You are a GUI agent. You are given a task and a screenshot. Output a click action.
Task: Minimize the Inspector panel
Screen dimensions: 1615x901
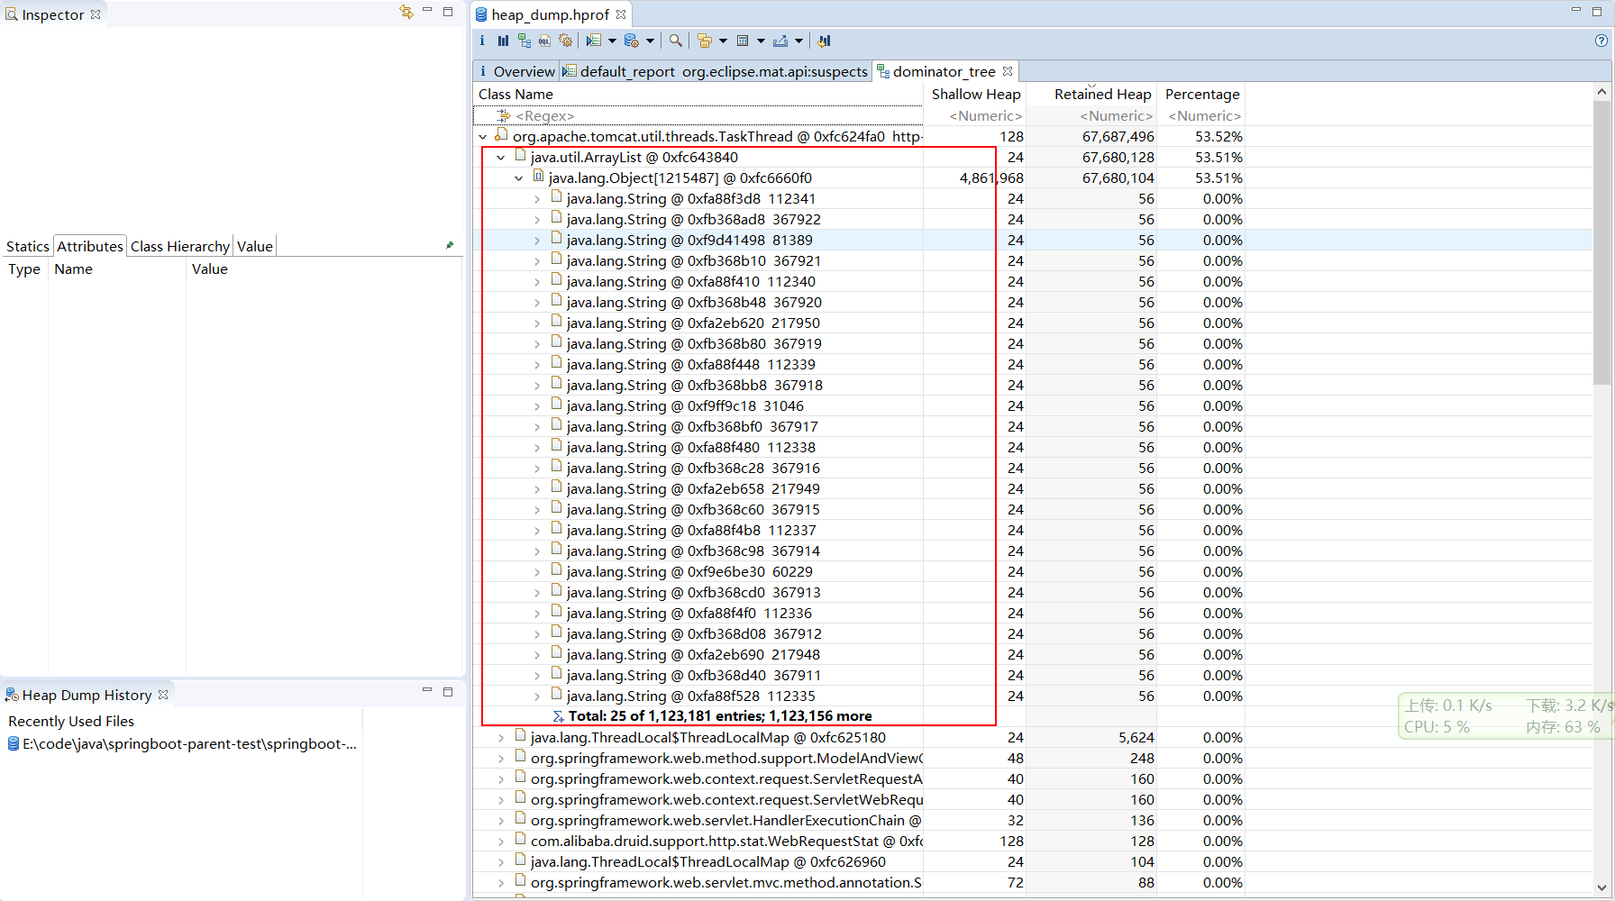(427, 11)
